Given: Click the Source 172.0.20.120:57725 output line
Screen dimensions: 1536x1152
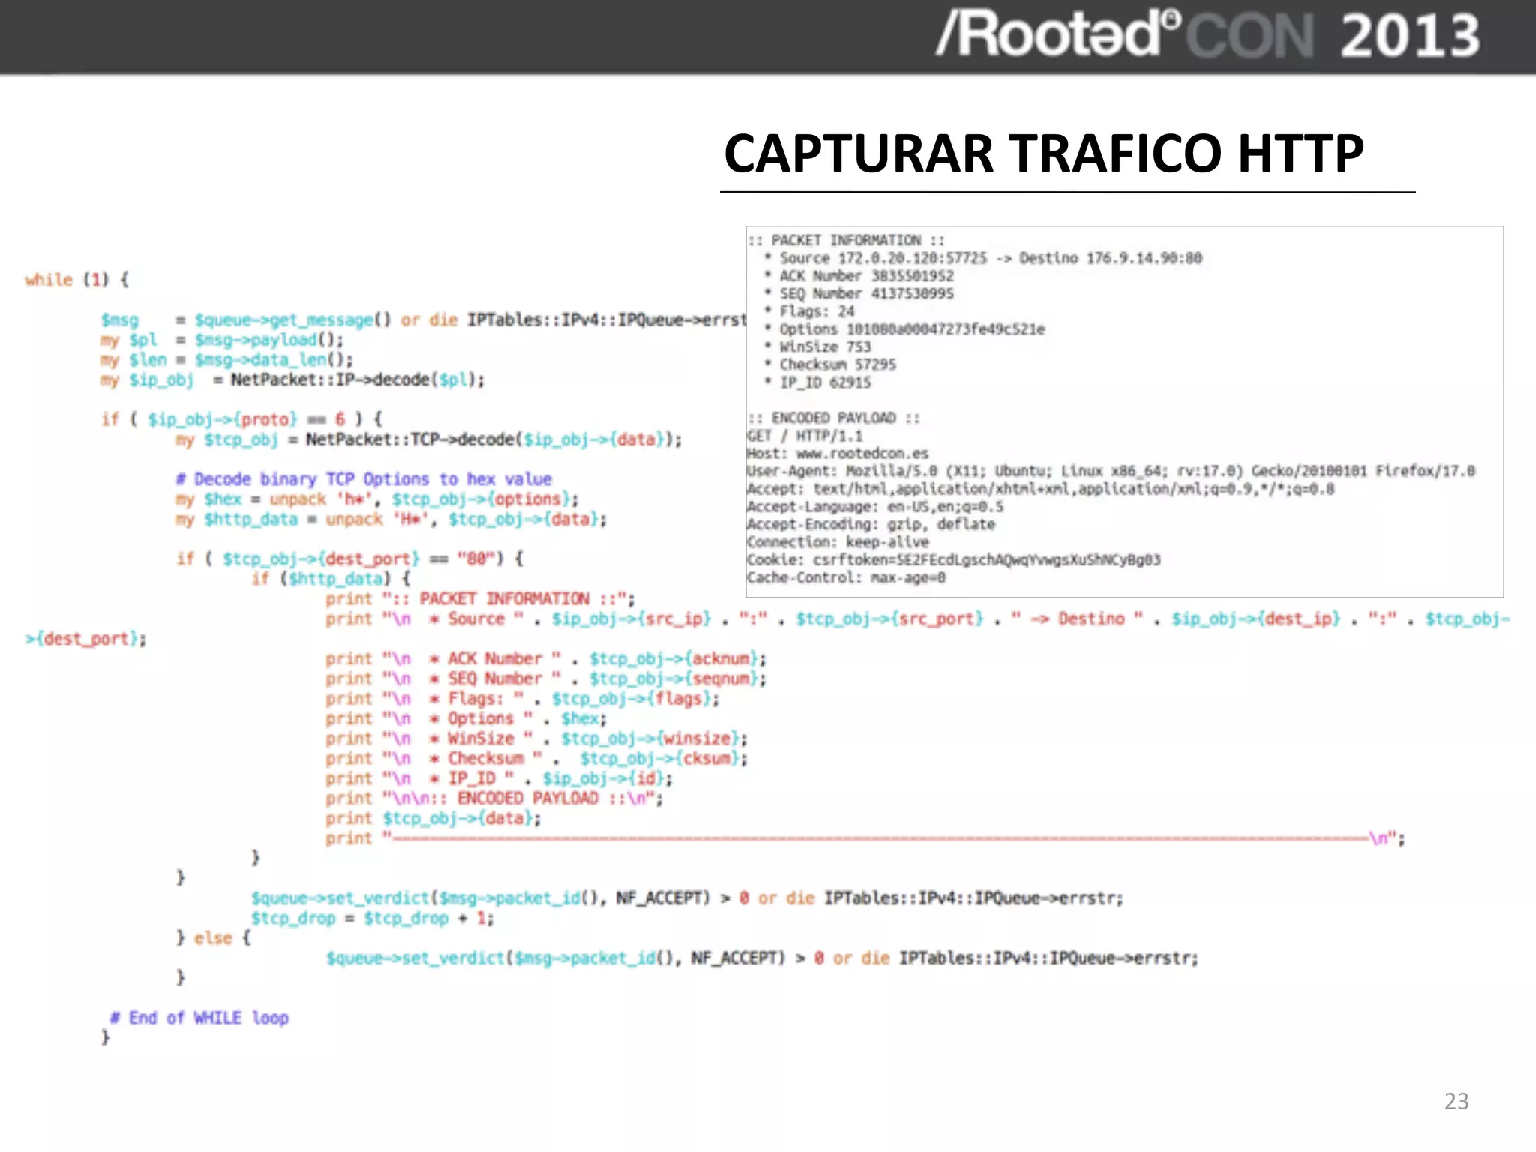Looking at the screenshot, I should pos(983,258).
